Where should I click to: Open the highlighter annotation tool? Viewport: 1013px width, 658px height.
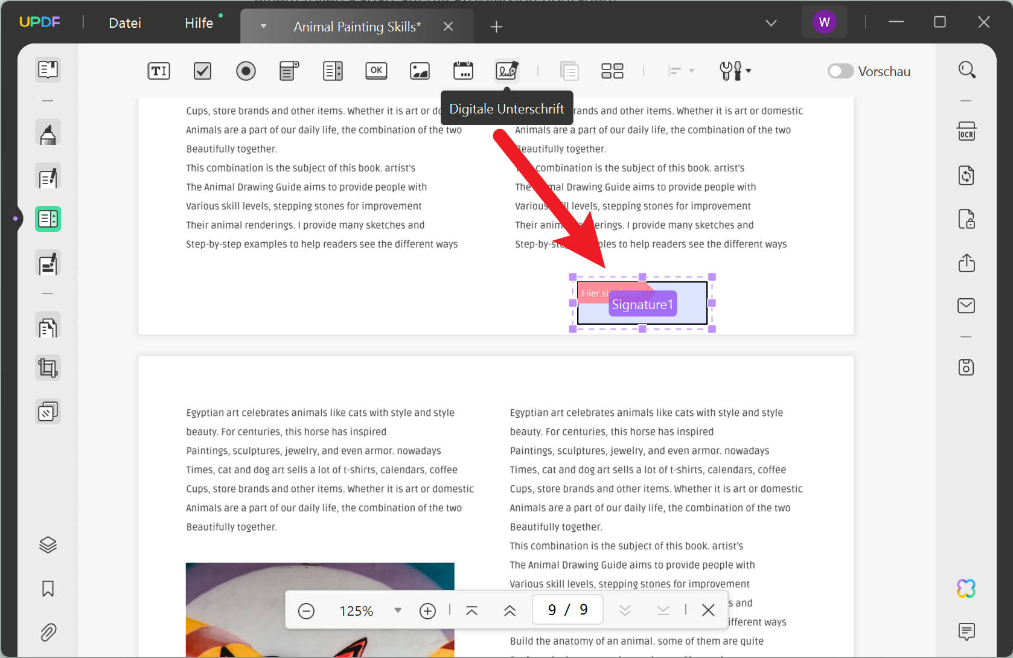tap(48, 132)
